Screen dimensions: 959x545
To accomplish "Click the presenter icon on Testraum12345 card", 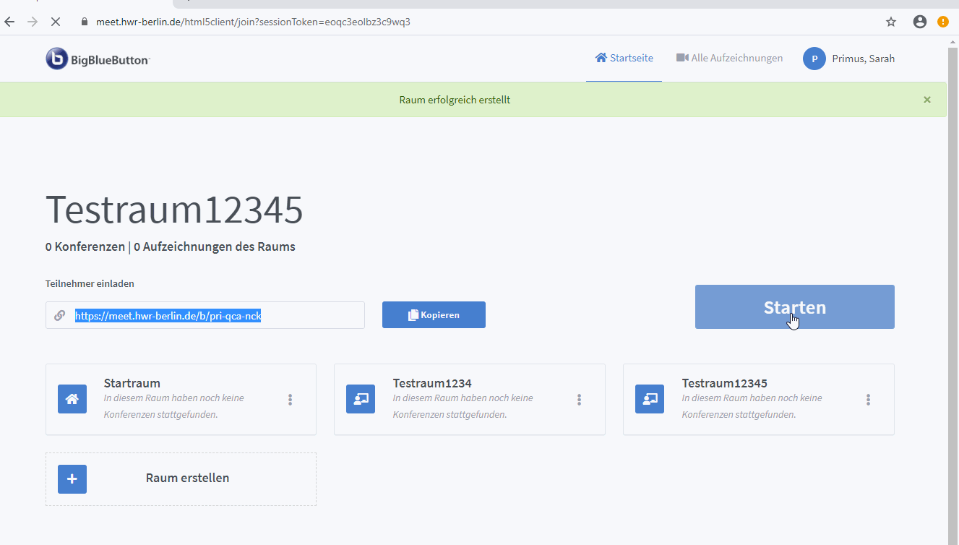I will click(650, 399).
